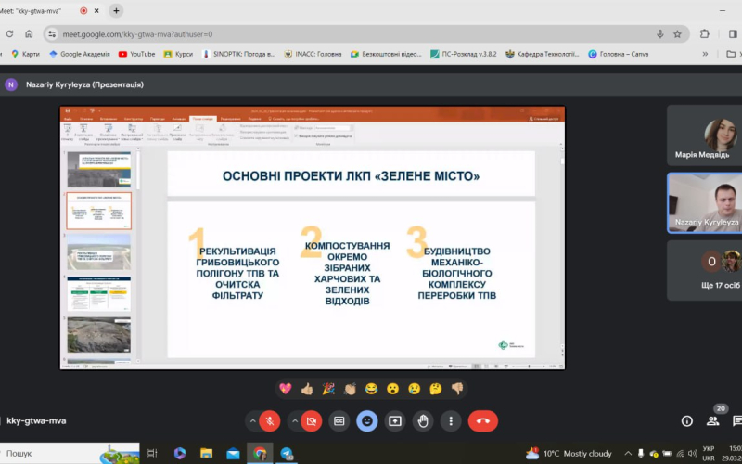Open weather widget 10°C Mostly cloudy
The width and height of the screenshot is (742, 464).
pyautogui.click(x=569, y=453)
